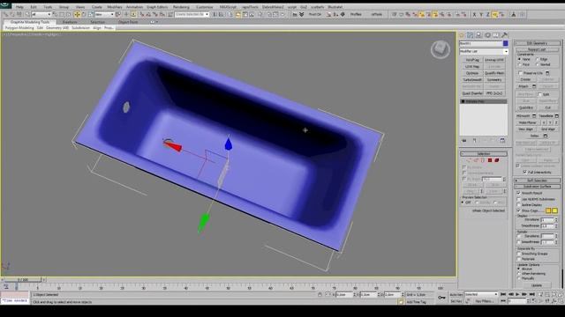The height and width of the screenshot is (317, 565).
Task: Click Update button in Subdivision Surface rollout
Action: pos(537,285)
